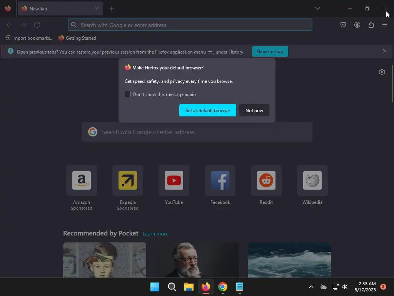Restore down the Firefox window

(x=367, y=8)
